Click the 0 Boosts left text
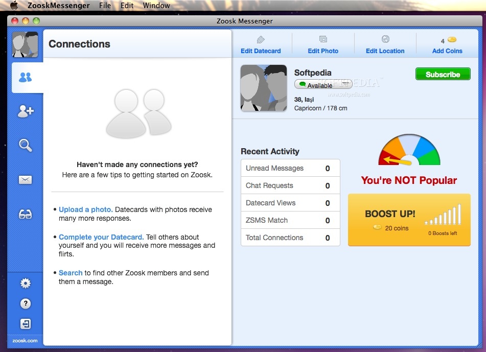Image resolution: width=486 pixels, height=352 pixels. point(443,233)
